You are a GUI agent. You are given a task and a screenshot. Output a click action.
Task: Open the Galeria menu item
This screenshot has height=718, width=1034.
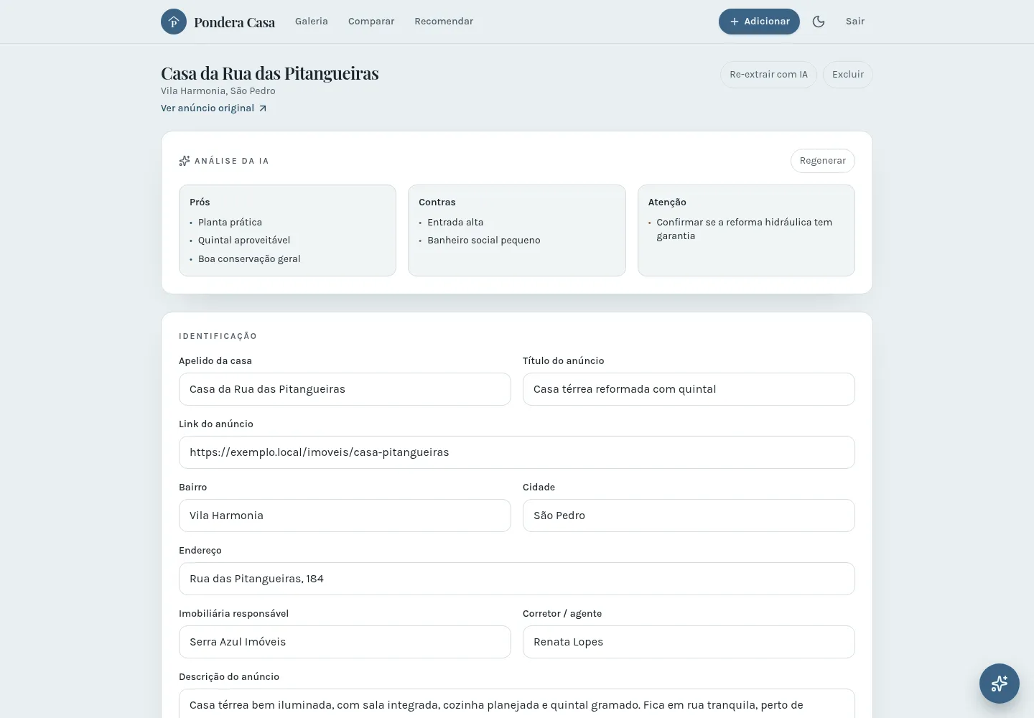pyautogui.click(x=312, y=22)
